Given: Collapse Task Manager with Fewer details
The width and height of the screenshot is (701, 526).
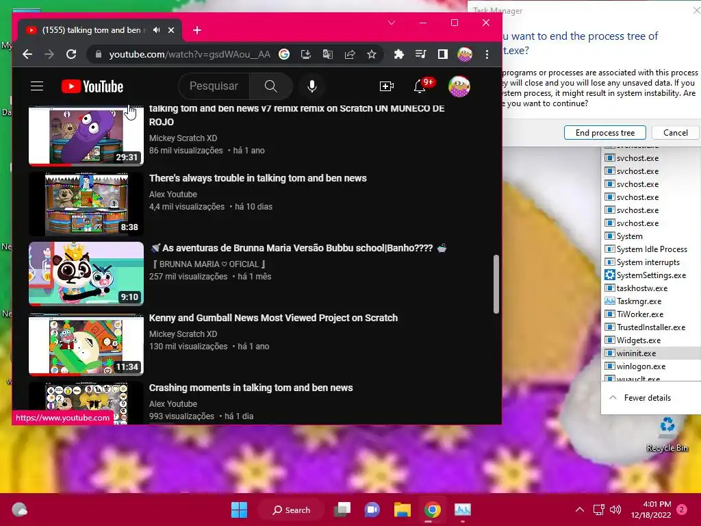Looking at the screenshot, I should 641,398.
